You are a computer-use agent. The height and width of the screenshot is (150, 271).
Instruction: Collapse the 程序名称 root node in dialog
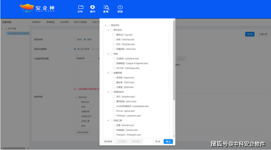point(106,25)
